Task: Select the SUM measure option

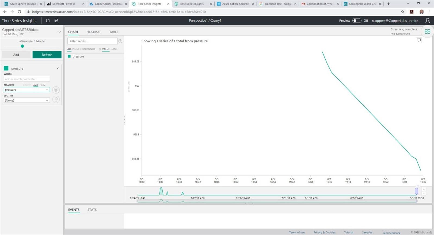Action: 43,85
